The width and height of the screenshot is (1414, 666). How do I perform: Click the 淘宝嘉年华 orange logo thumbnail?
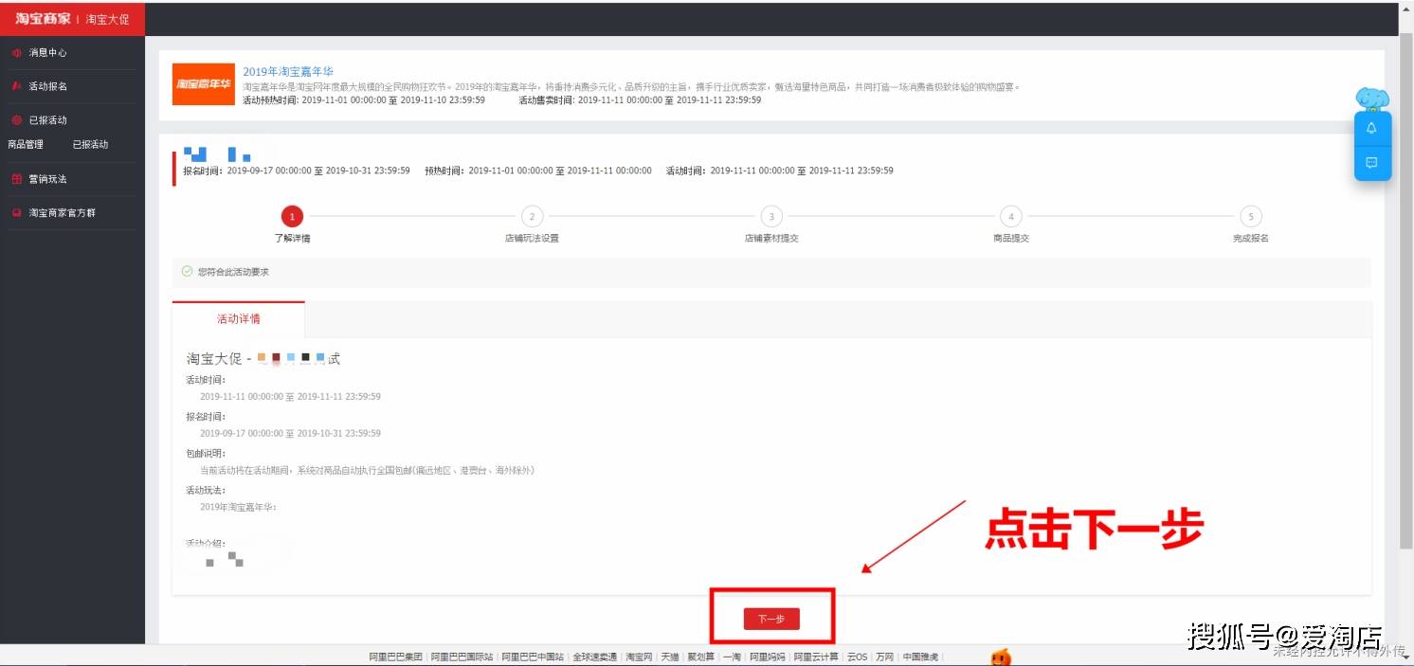[x=203, y=84]
